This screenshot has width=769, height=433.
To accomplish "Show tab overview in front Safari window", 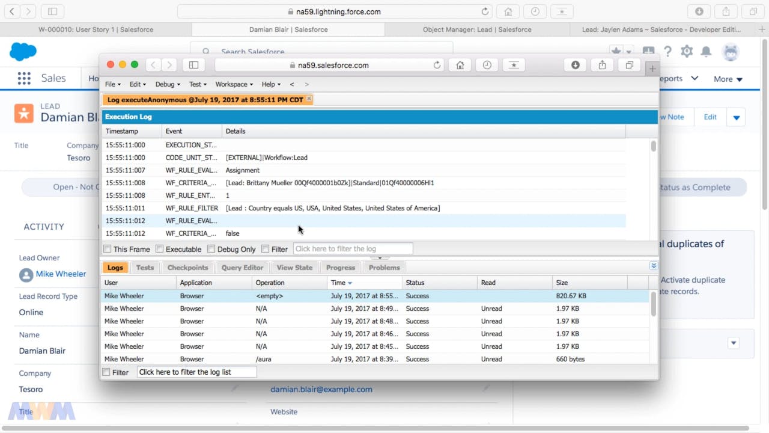I will 629,65.
